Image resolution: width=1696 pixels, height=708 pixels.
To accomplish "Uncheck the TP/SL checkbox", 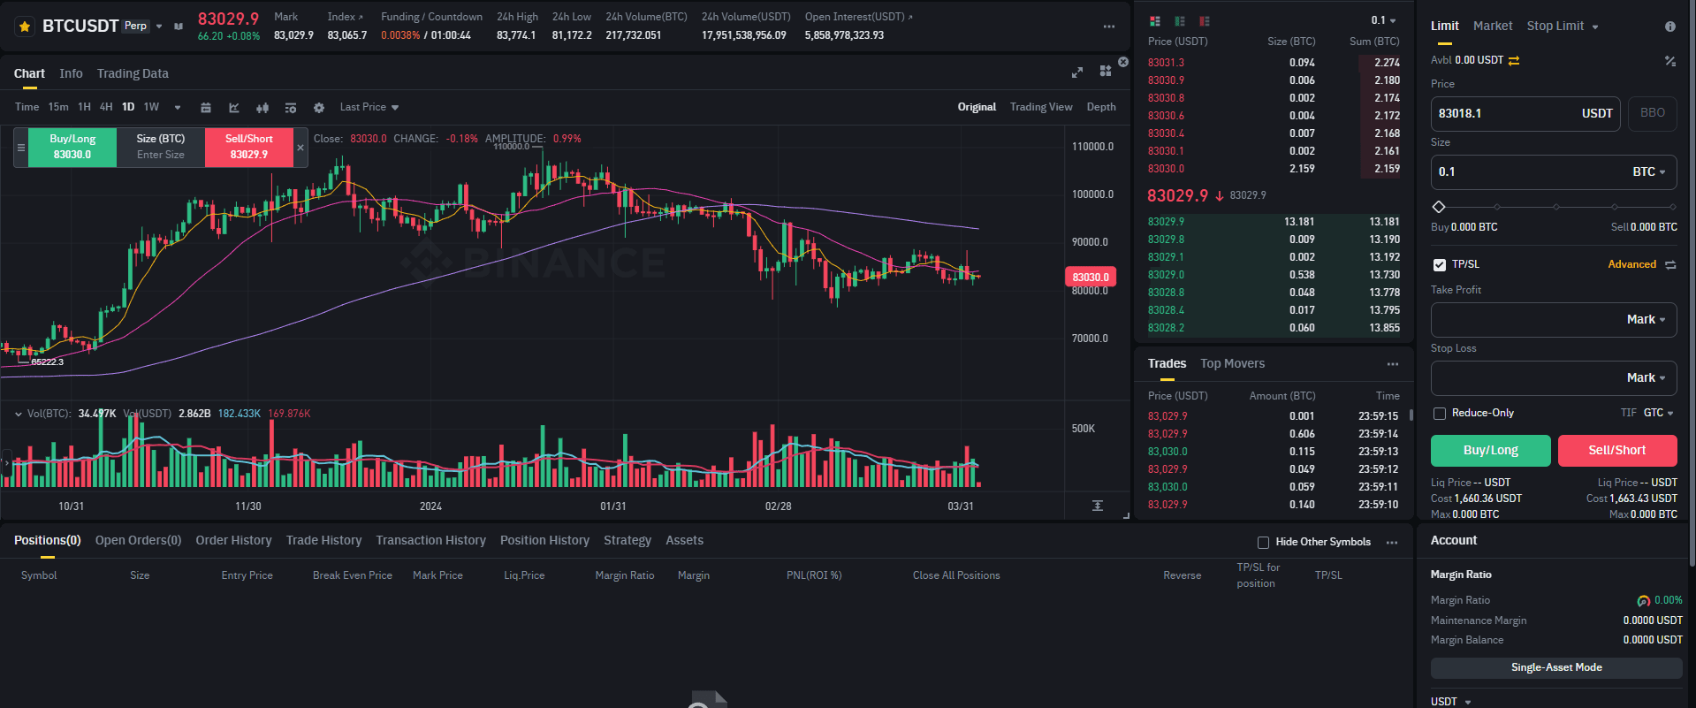I will coord(1439,265).
